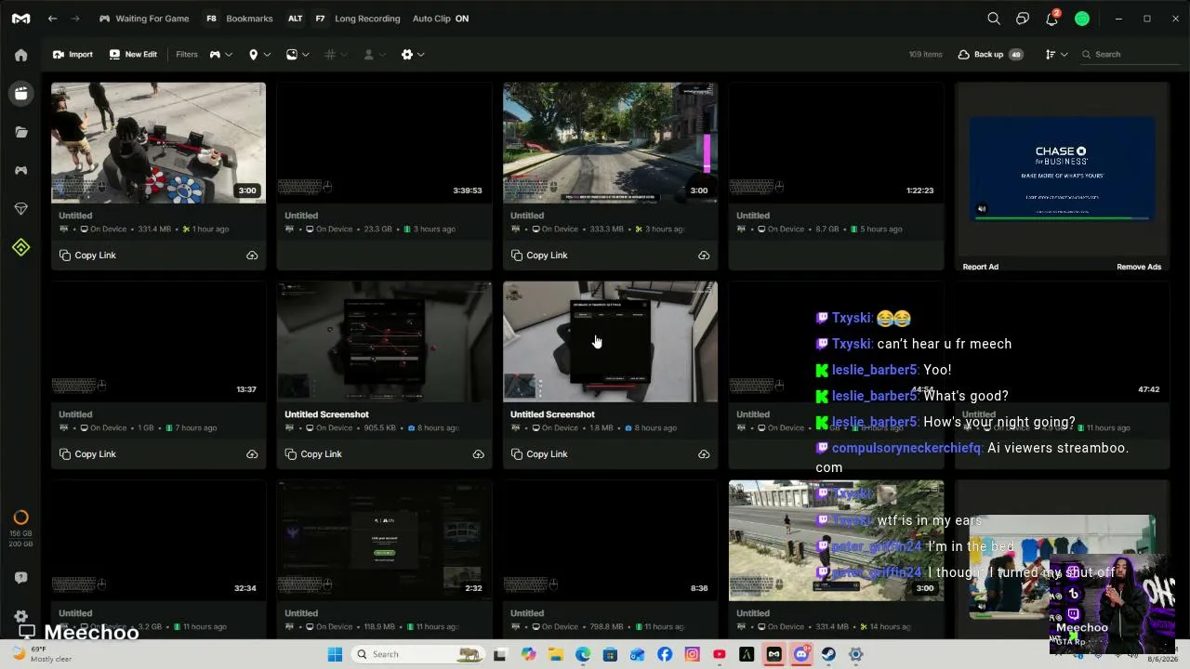
Task: Open Instagram from the taskbar
Action: pyautogui.click(x=692, y=654)
